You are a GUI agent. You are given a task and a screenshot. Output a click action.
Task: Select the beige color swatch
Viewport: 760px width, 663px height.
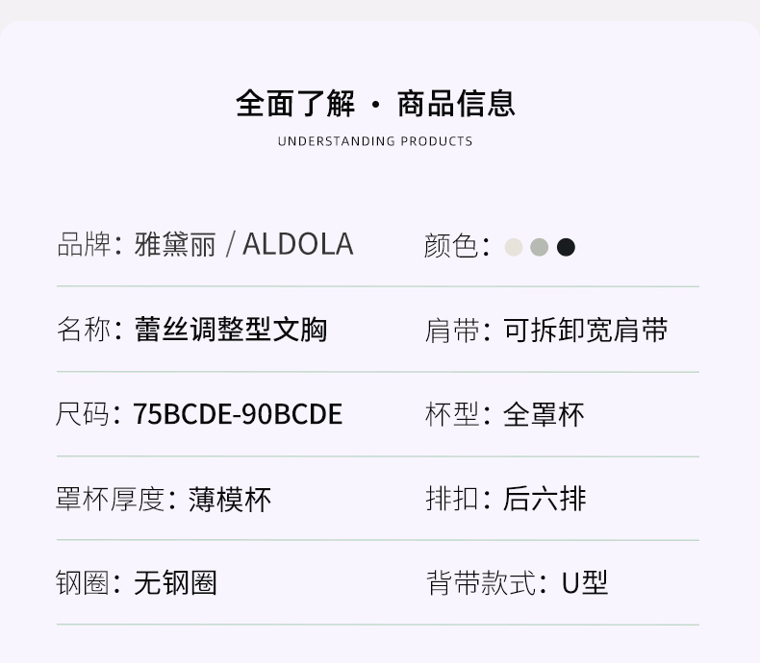(514, 247)
